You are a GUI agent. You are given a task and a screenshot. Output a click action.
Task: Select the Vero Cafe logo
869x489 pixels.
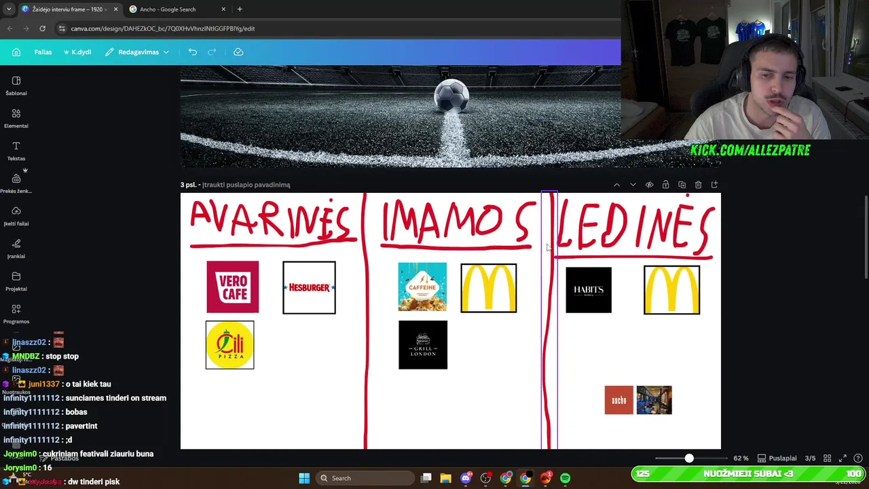pos(233,287)
